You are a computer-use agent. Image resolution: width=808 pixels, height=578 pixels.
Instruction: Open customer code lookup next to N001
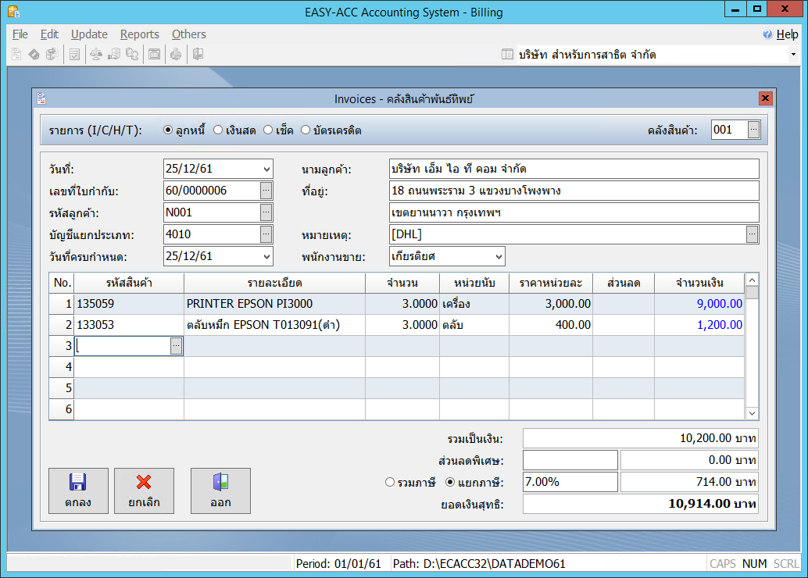[x=266, y=212]
